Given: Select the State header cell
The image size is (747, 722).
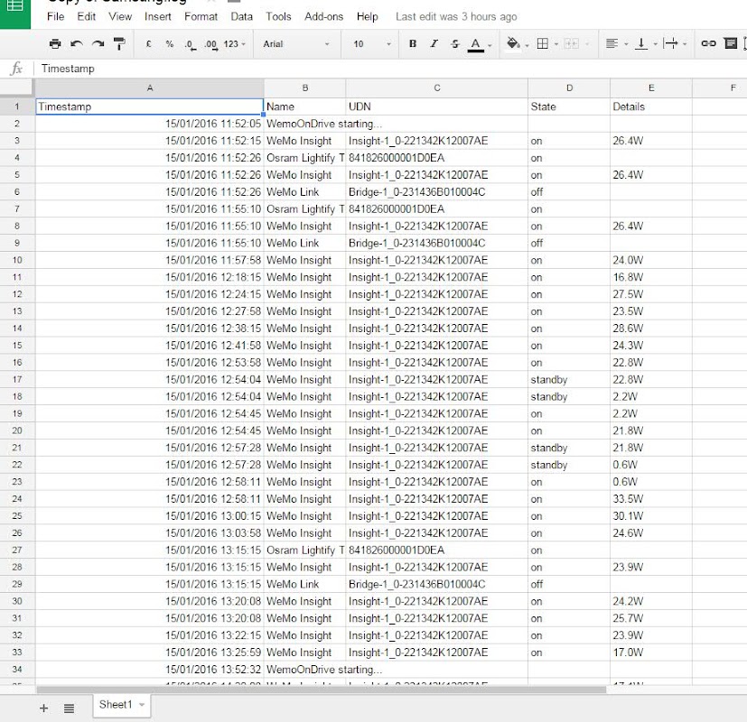Looking at the screenshot, I should (x=569, y=106).
